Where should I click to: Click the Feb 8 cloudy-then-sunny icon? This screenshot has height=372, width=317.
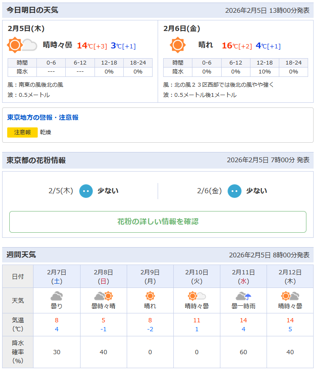[x=103, y=296]
